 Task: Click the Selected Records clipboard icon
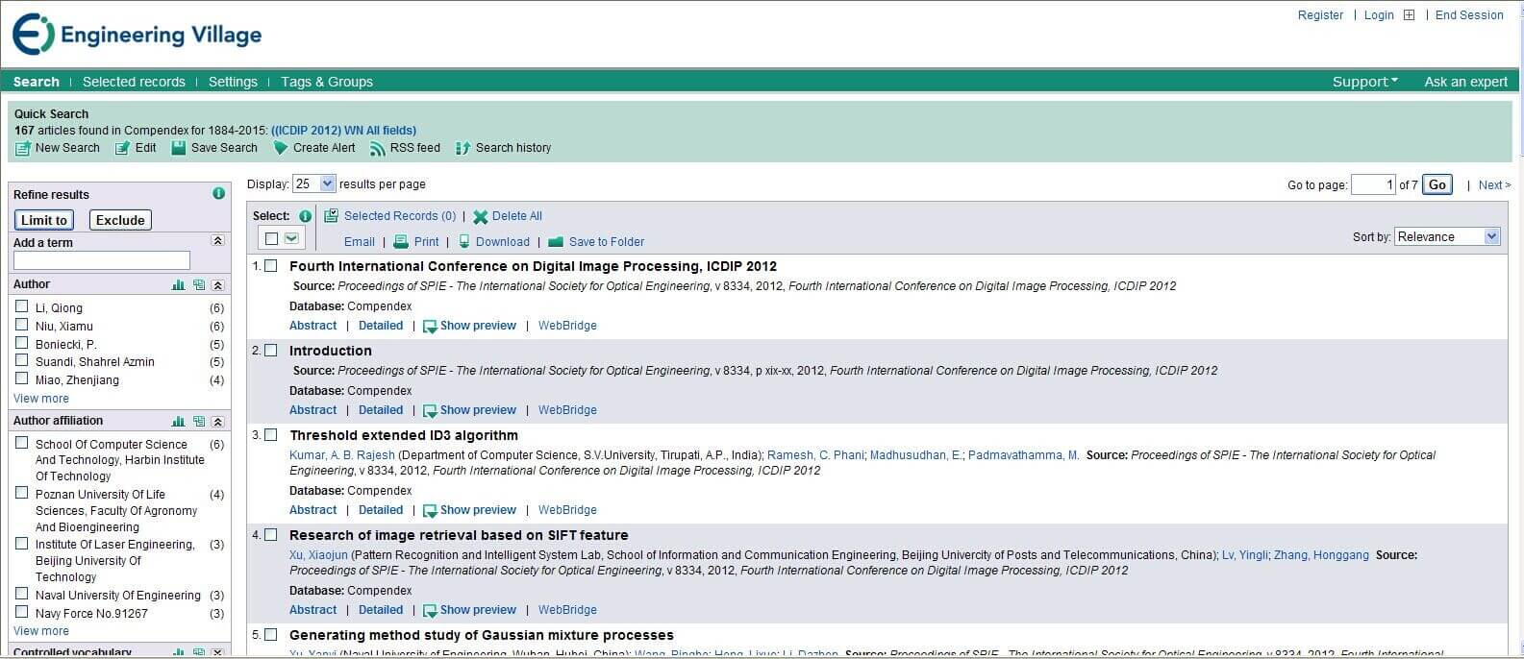331,216
